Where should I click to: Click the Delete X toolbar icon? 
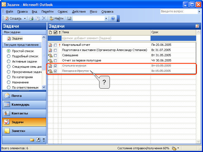coord(44,18)
